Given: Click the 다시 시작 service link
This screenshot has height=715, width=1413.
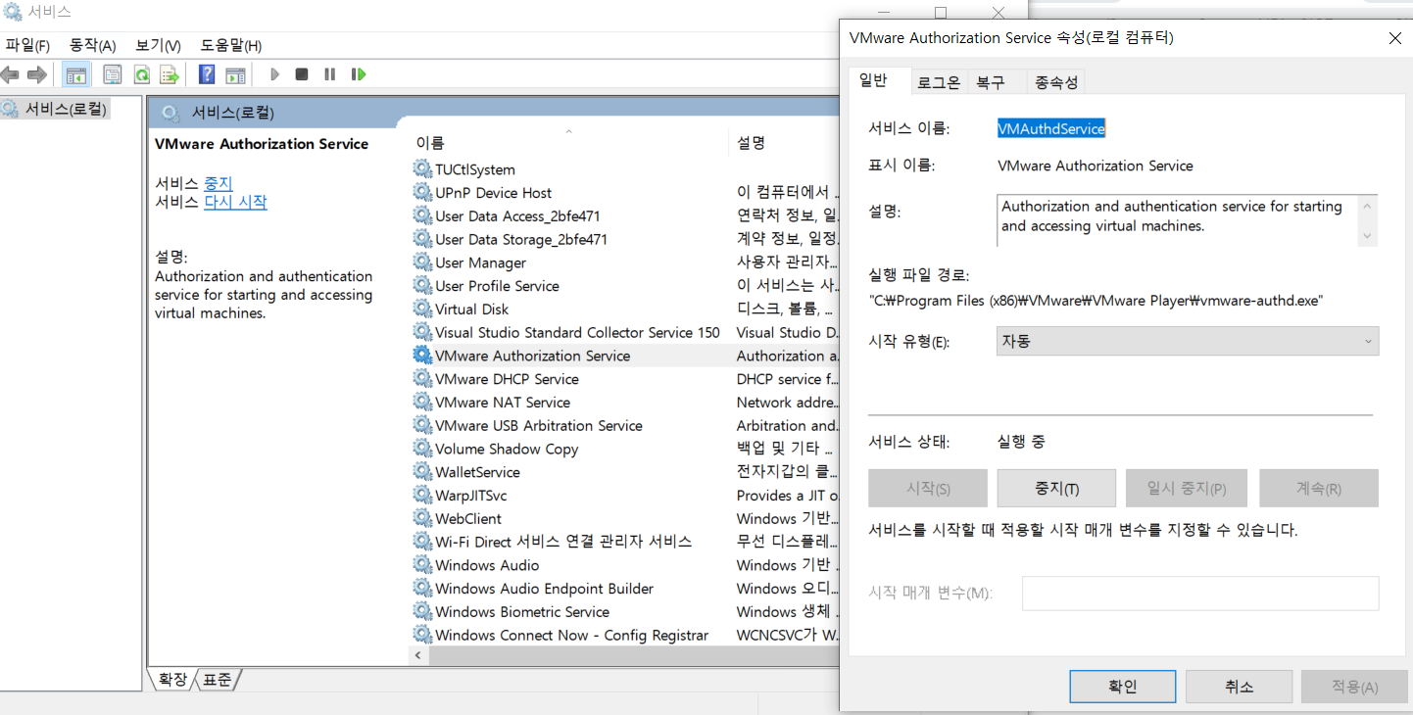Looking at the screenshot, I should click(x=235, y=202).
